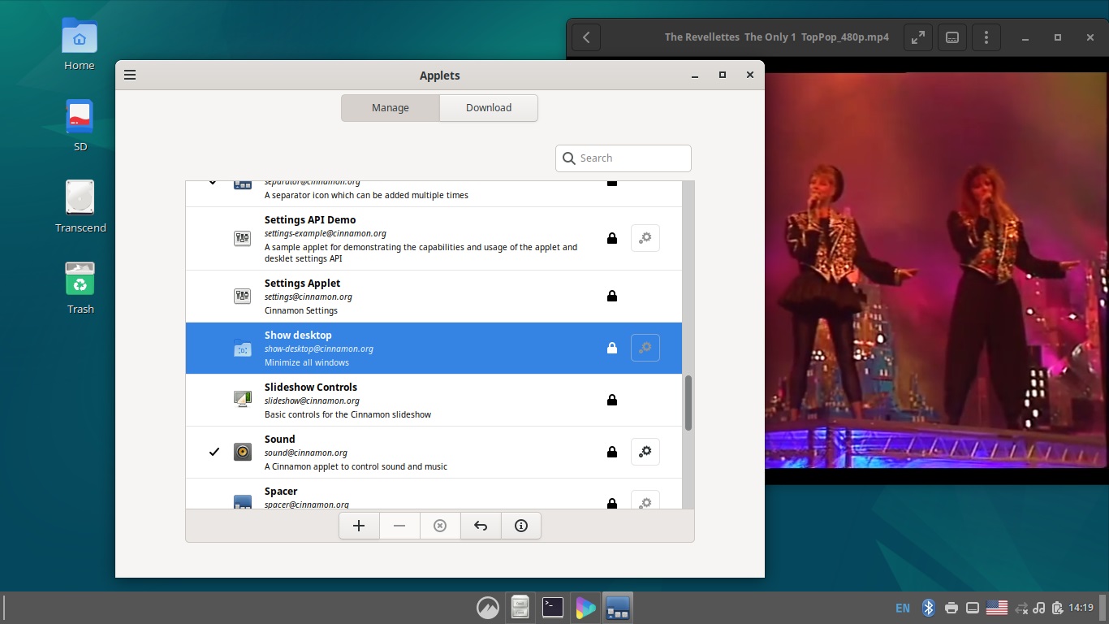Toggle checkmark on the Sound applet row
This screenshot has height=624, width=1109.
click(x=214, y=452)
